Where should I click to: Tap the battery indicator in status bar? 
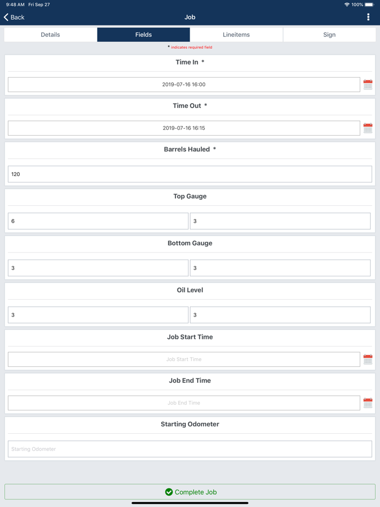[x=369, y=4]
